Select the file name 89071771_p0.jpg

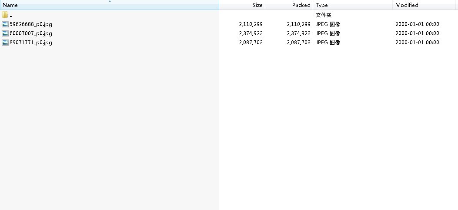coord(31,43)
